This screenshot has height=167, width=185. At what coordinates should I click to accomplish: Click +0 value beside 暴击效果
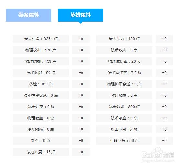tap(164, 107)
